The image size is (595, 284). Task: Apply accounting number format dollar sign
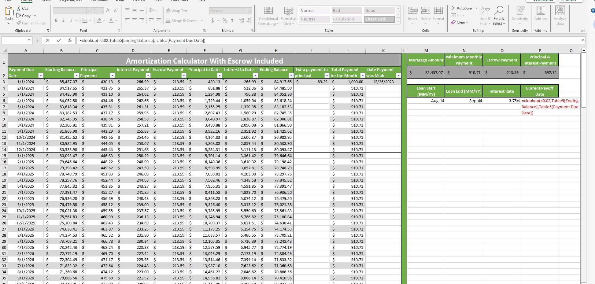click(x=213, y=21)
